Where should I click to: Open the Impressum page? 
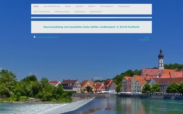click(80, 12)
